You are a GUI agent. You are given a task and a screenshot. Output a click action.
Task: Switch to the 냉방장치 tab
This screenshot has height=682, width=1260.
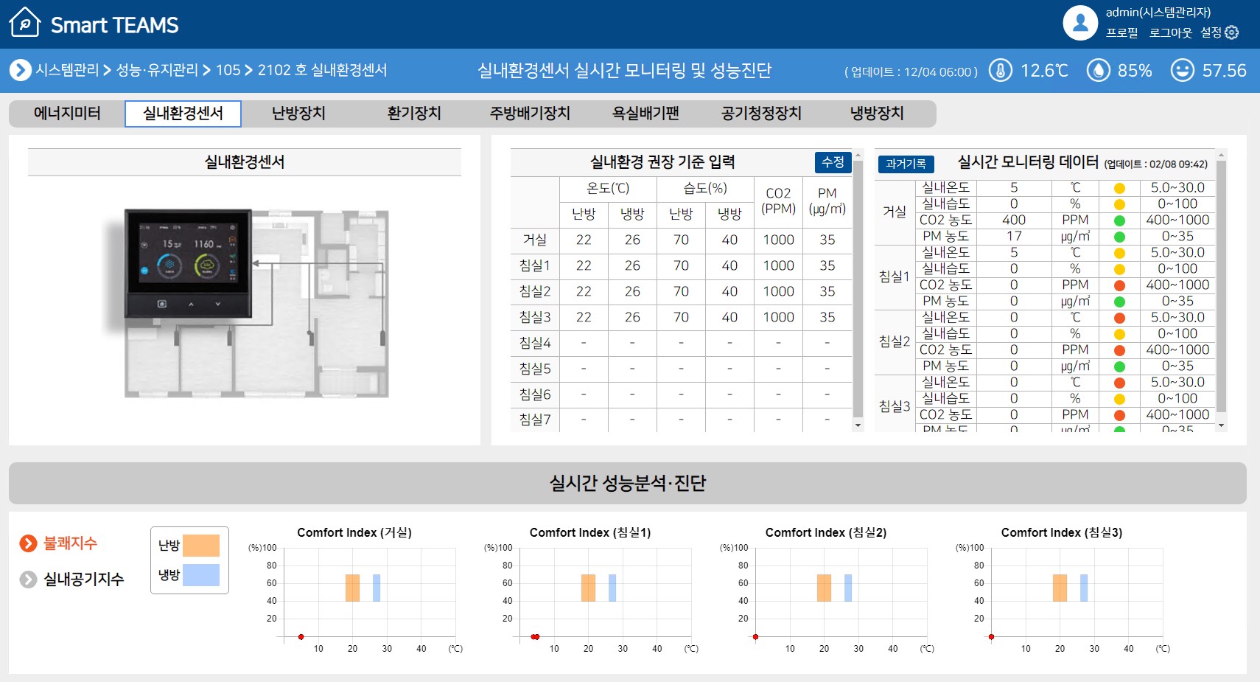[x=877, y=114]
